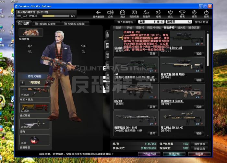Image resolution: width=227 pixels, height=163 pixels.
Task: Open the 死亡骑士 (SKULL-5) name link
Action: coord(172,128)
